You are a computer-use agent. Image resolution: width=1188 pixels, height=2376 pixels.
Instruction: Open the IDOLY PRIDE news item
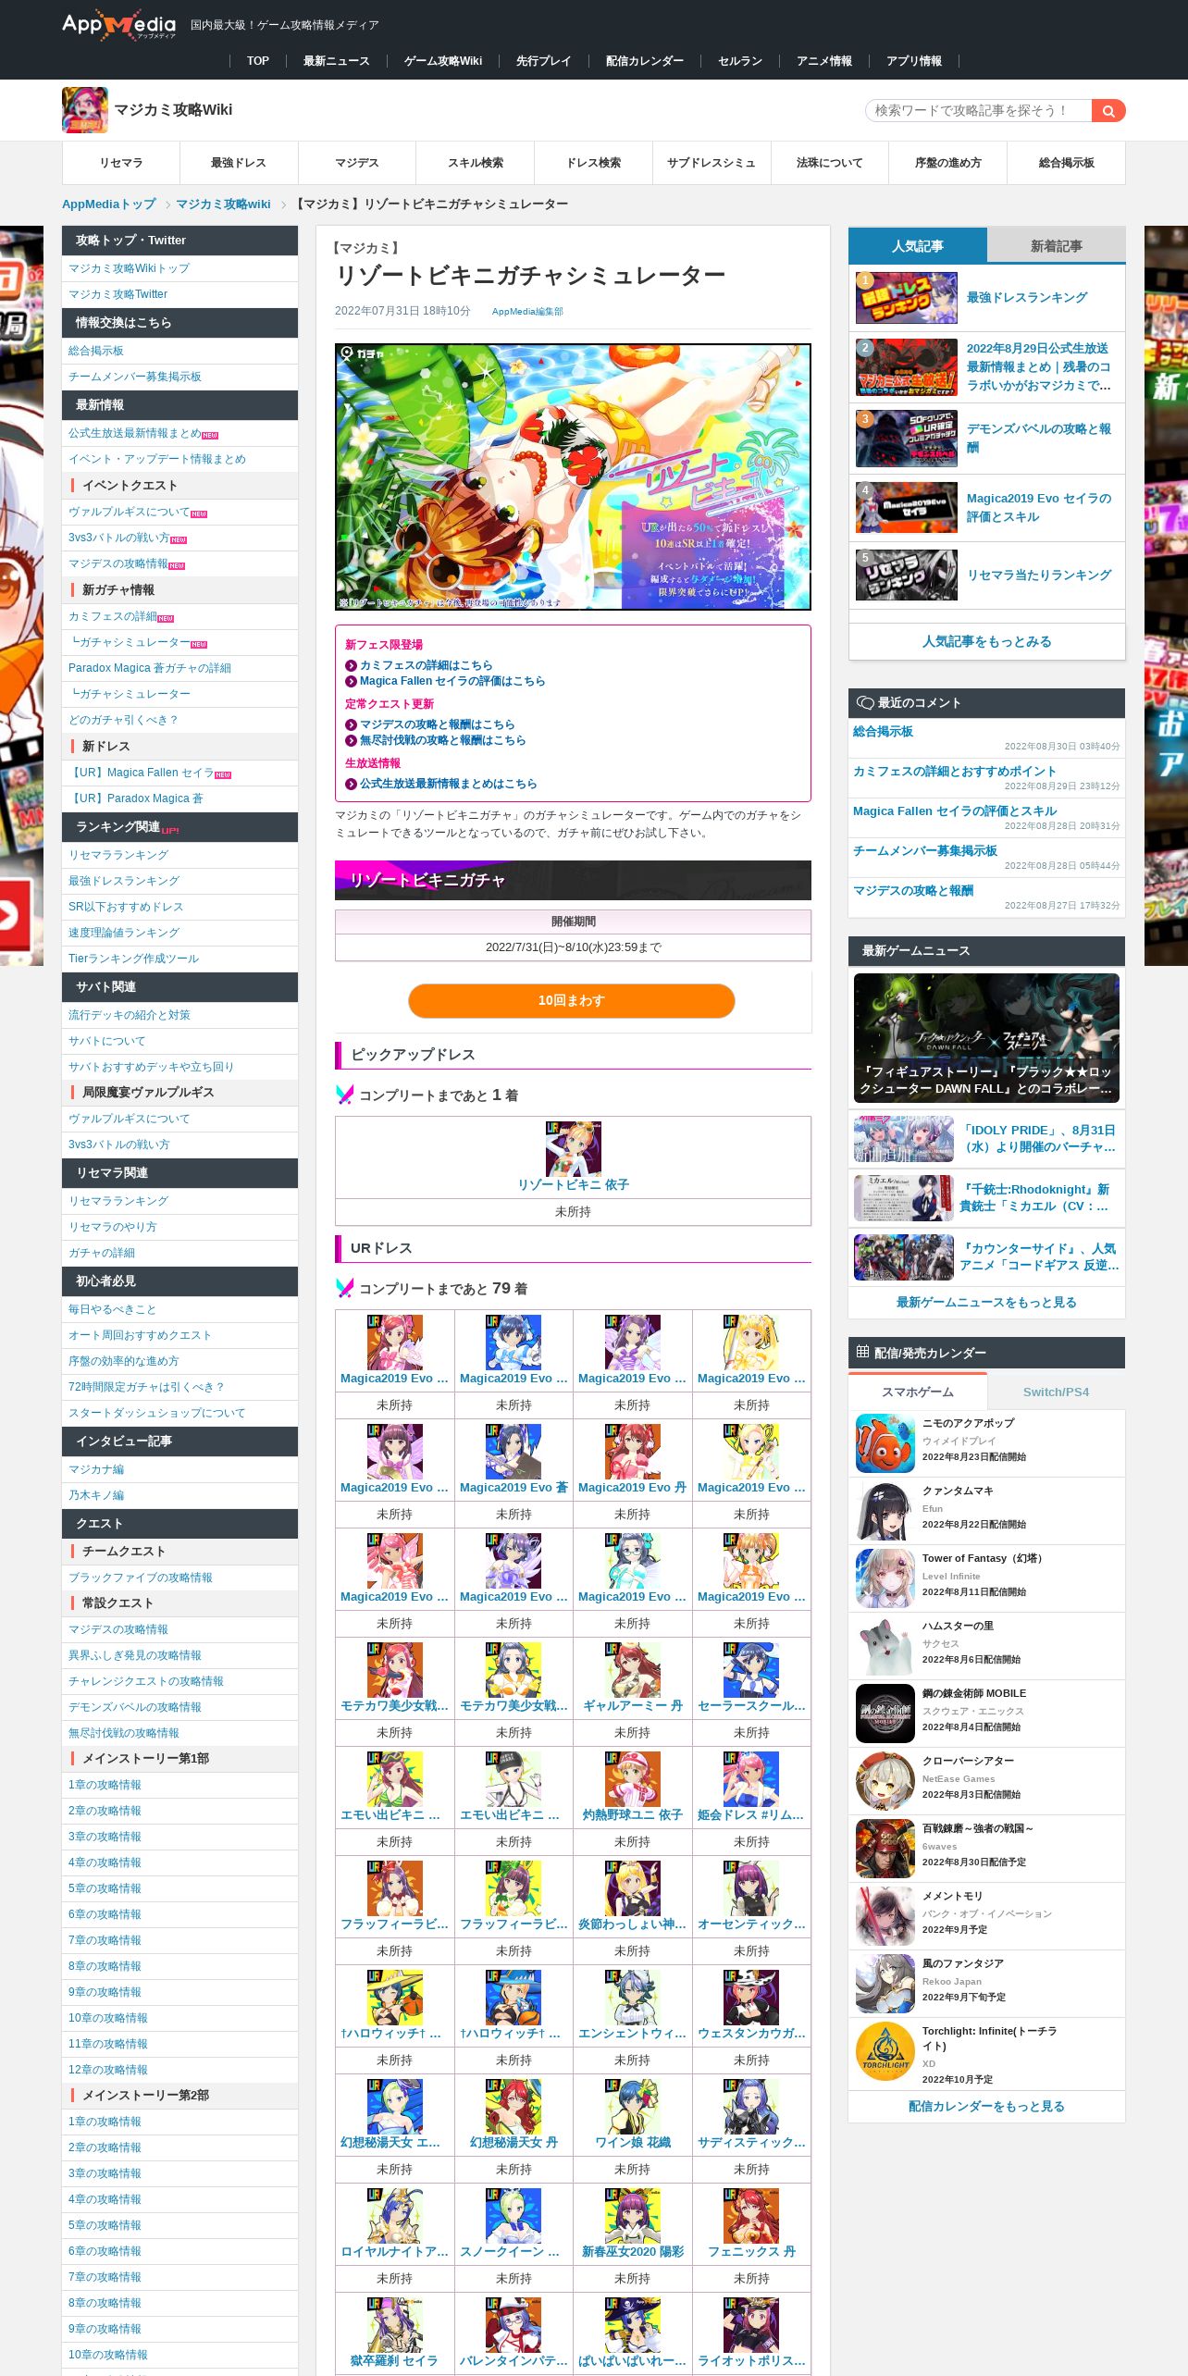(986, 1139)
